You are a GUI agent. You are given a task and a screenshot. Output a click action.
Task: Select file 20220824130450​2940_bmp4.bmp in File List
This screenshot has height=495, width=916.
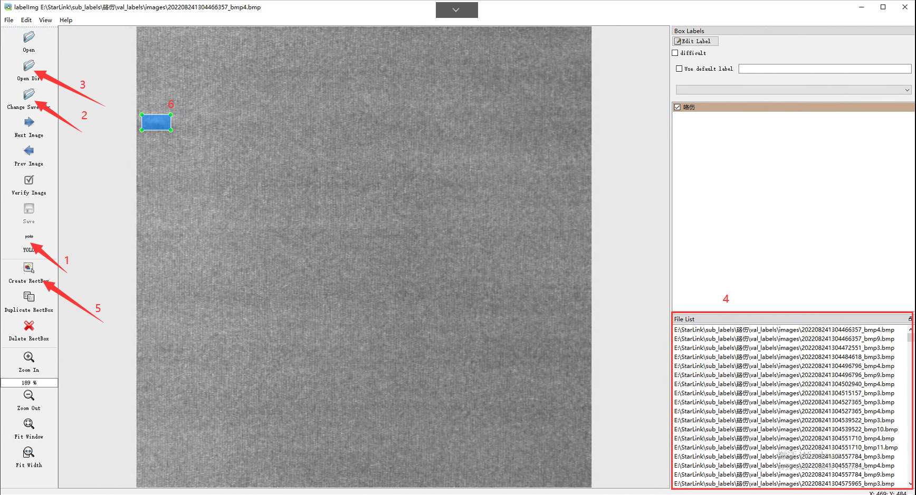pyautogui.click(x=784, y=384)
